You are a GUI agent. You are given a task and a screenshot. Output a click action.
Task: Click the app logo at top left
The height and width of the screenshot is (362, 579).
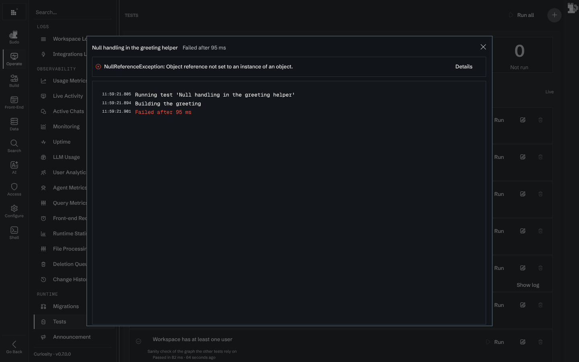coord(14,12)
